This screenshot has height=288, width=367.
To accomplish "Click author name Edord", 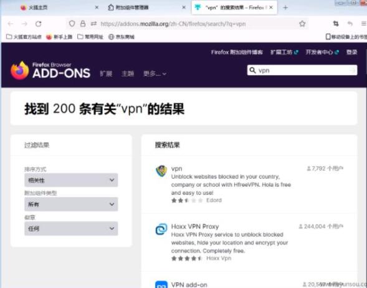I will [214, 200].
